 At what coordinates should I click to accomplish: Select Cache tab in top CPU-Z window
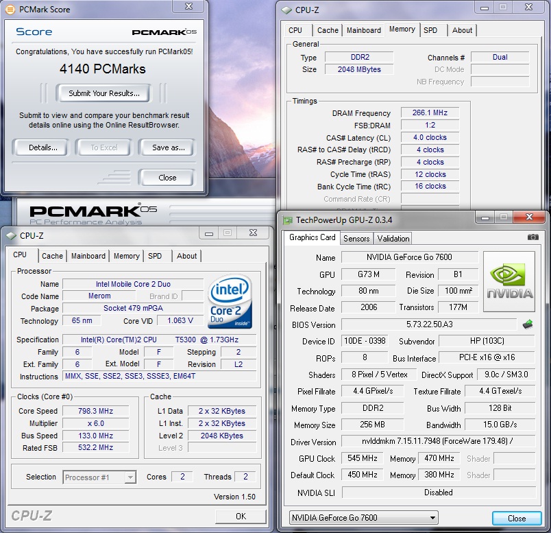pos(328,30)
